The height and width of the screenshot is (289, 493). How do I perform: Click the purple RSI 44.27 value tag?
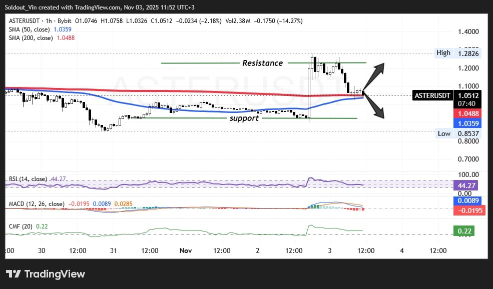[463, 185]
